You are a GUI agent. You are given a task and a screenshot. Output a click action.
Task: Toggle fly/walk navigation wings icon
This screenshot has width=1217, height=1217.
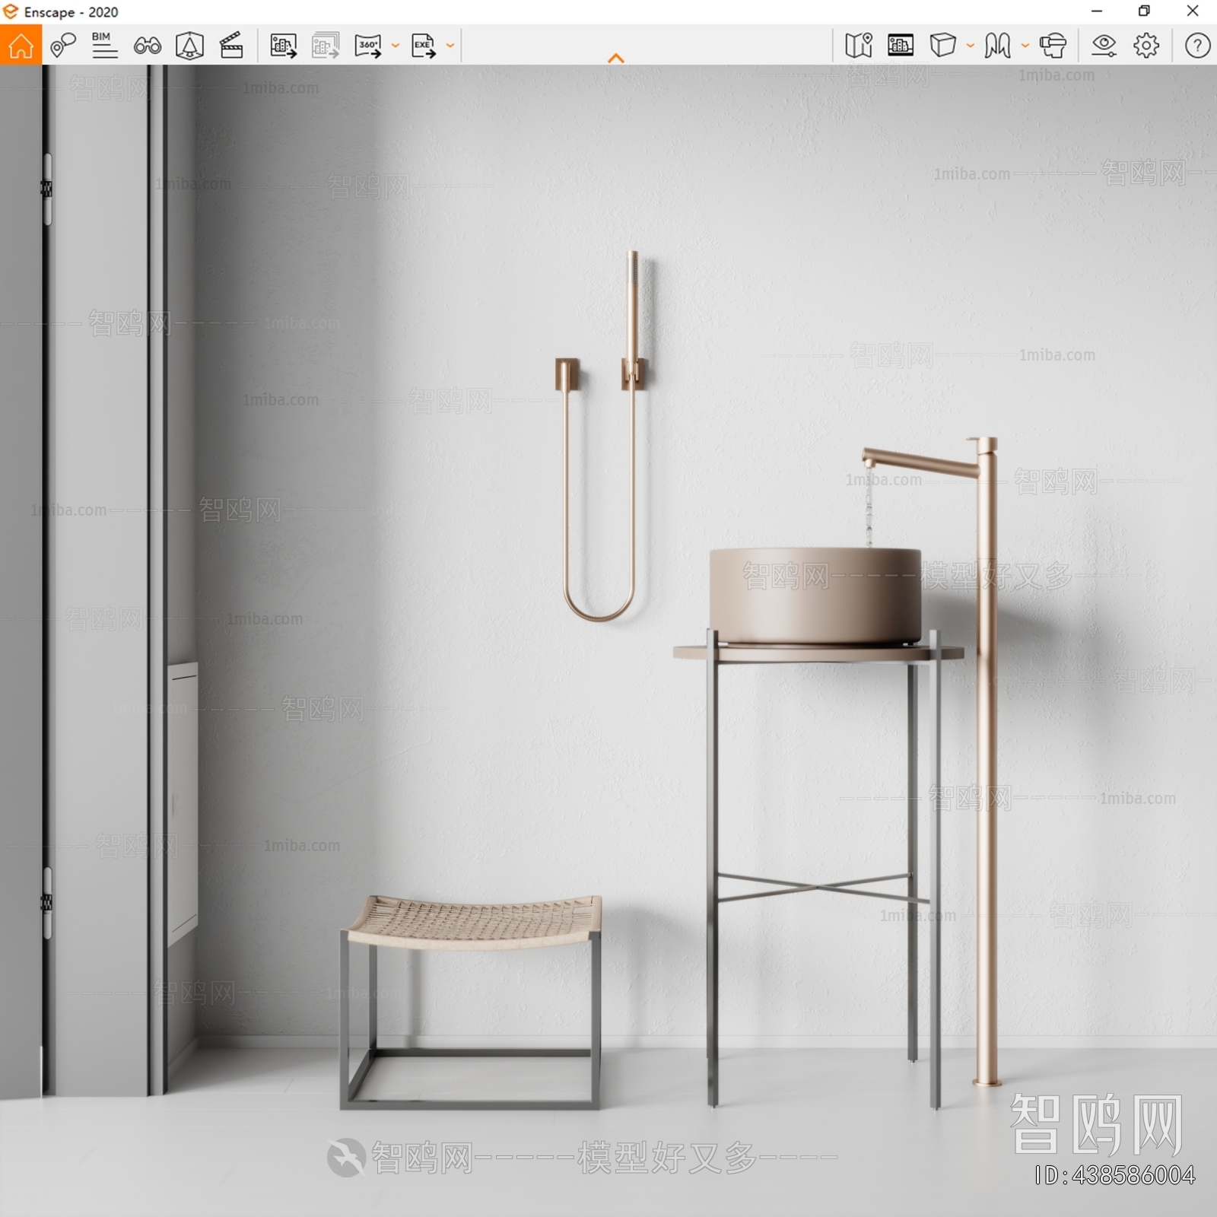[x=997, y=46]
